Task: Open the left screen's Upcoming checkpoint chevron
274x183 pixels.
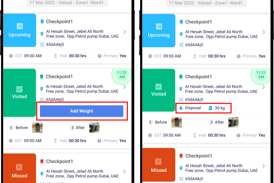Action: point(124,32)
